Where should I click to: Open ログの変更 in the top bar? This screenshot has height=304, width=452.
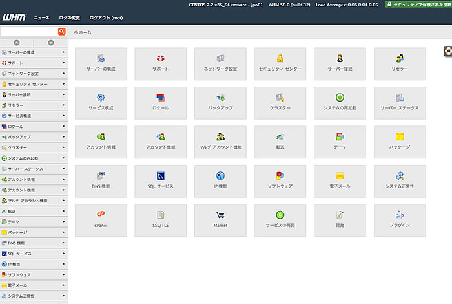click(70, 18)
